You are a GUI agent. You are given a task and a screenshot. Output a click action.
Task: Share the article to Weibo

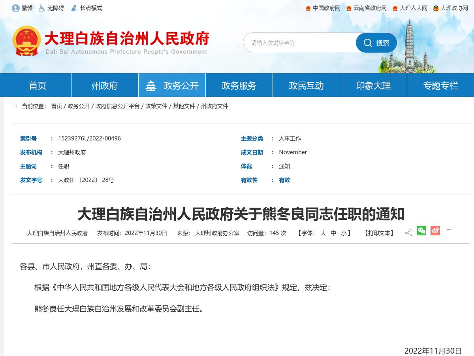[435, 231]
